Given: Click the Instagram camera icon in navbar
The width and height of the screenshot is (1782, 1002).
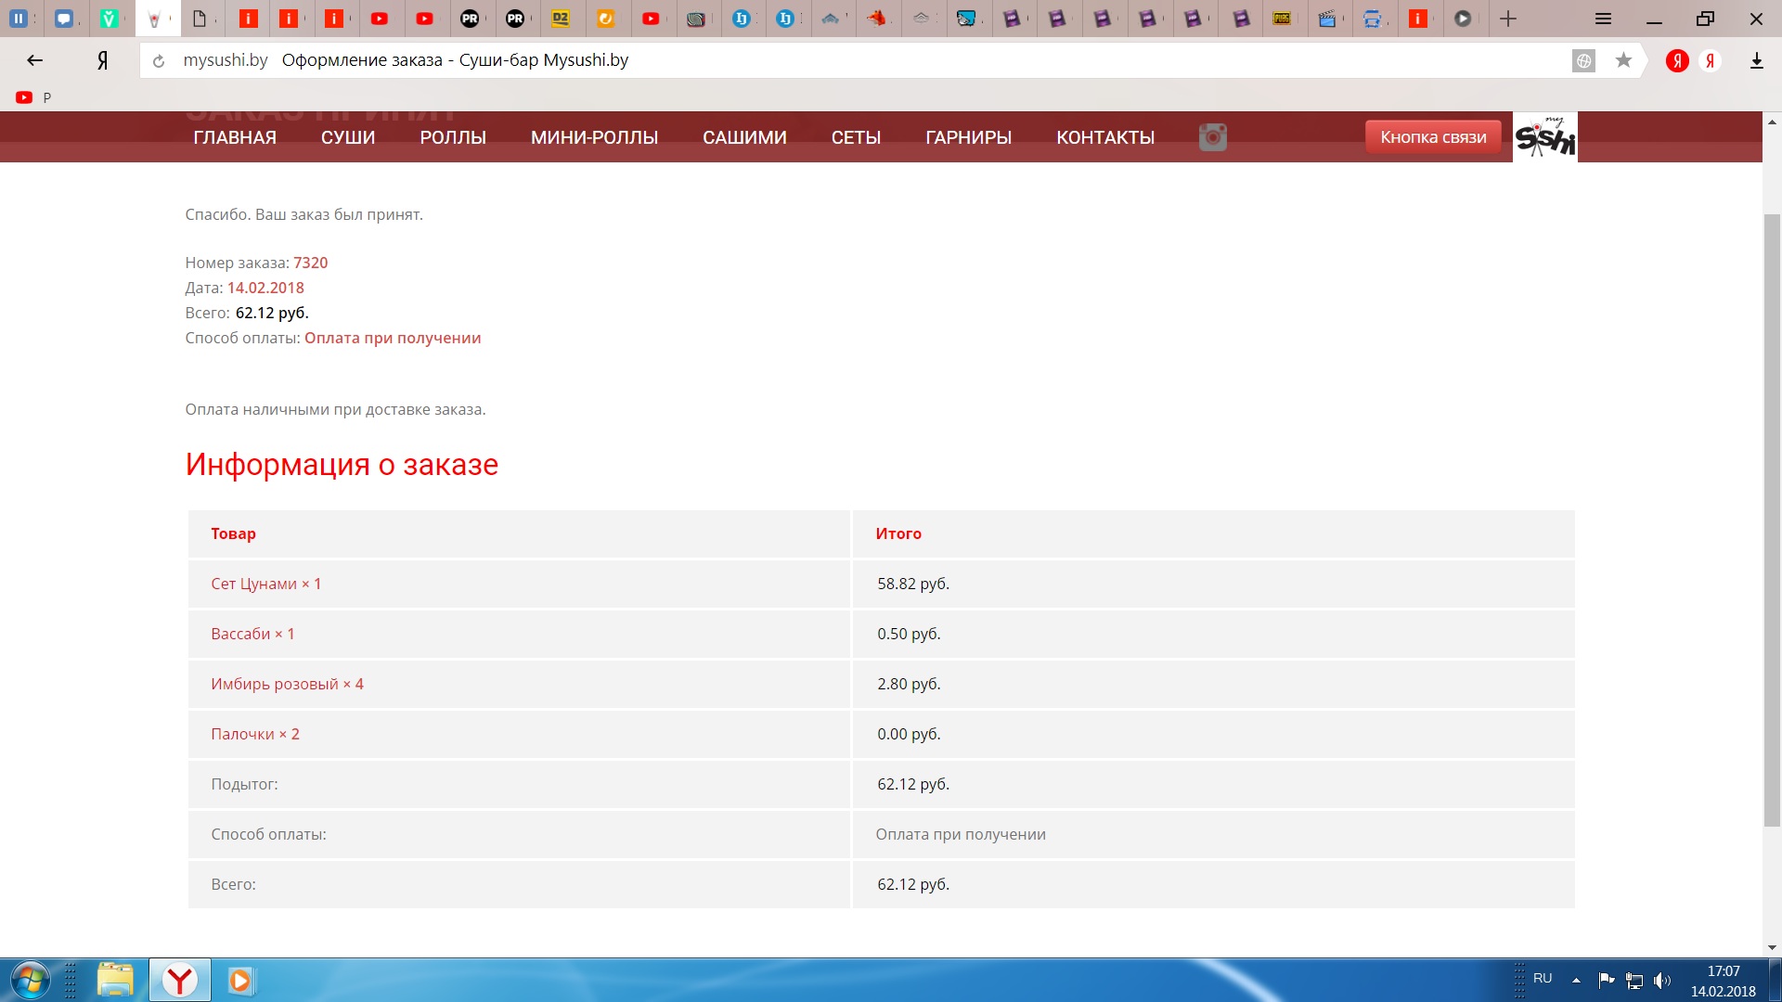Looking at the screenshot, I should pyautogui.click(x=1212, y=137).
